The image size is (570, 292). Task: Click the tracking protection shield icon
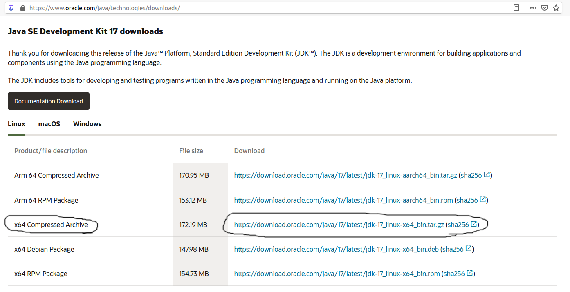point(11,8)
